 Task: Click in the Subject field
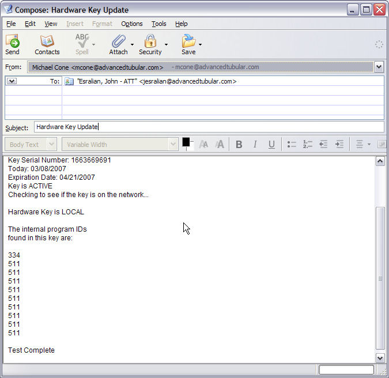(207, 127)
